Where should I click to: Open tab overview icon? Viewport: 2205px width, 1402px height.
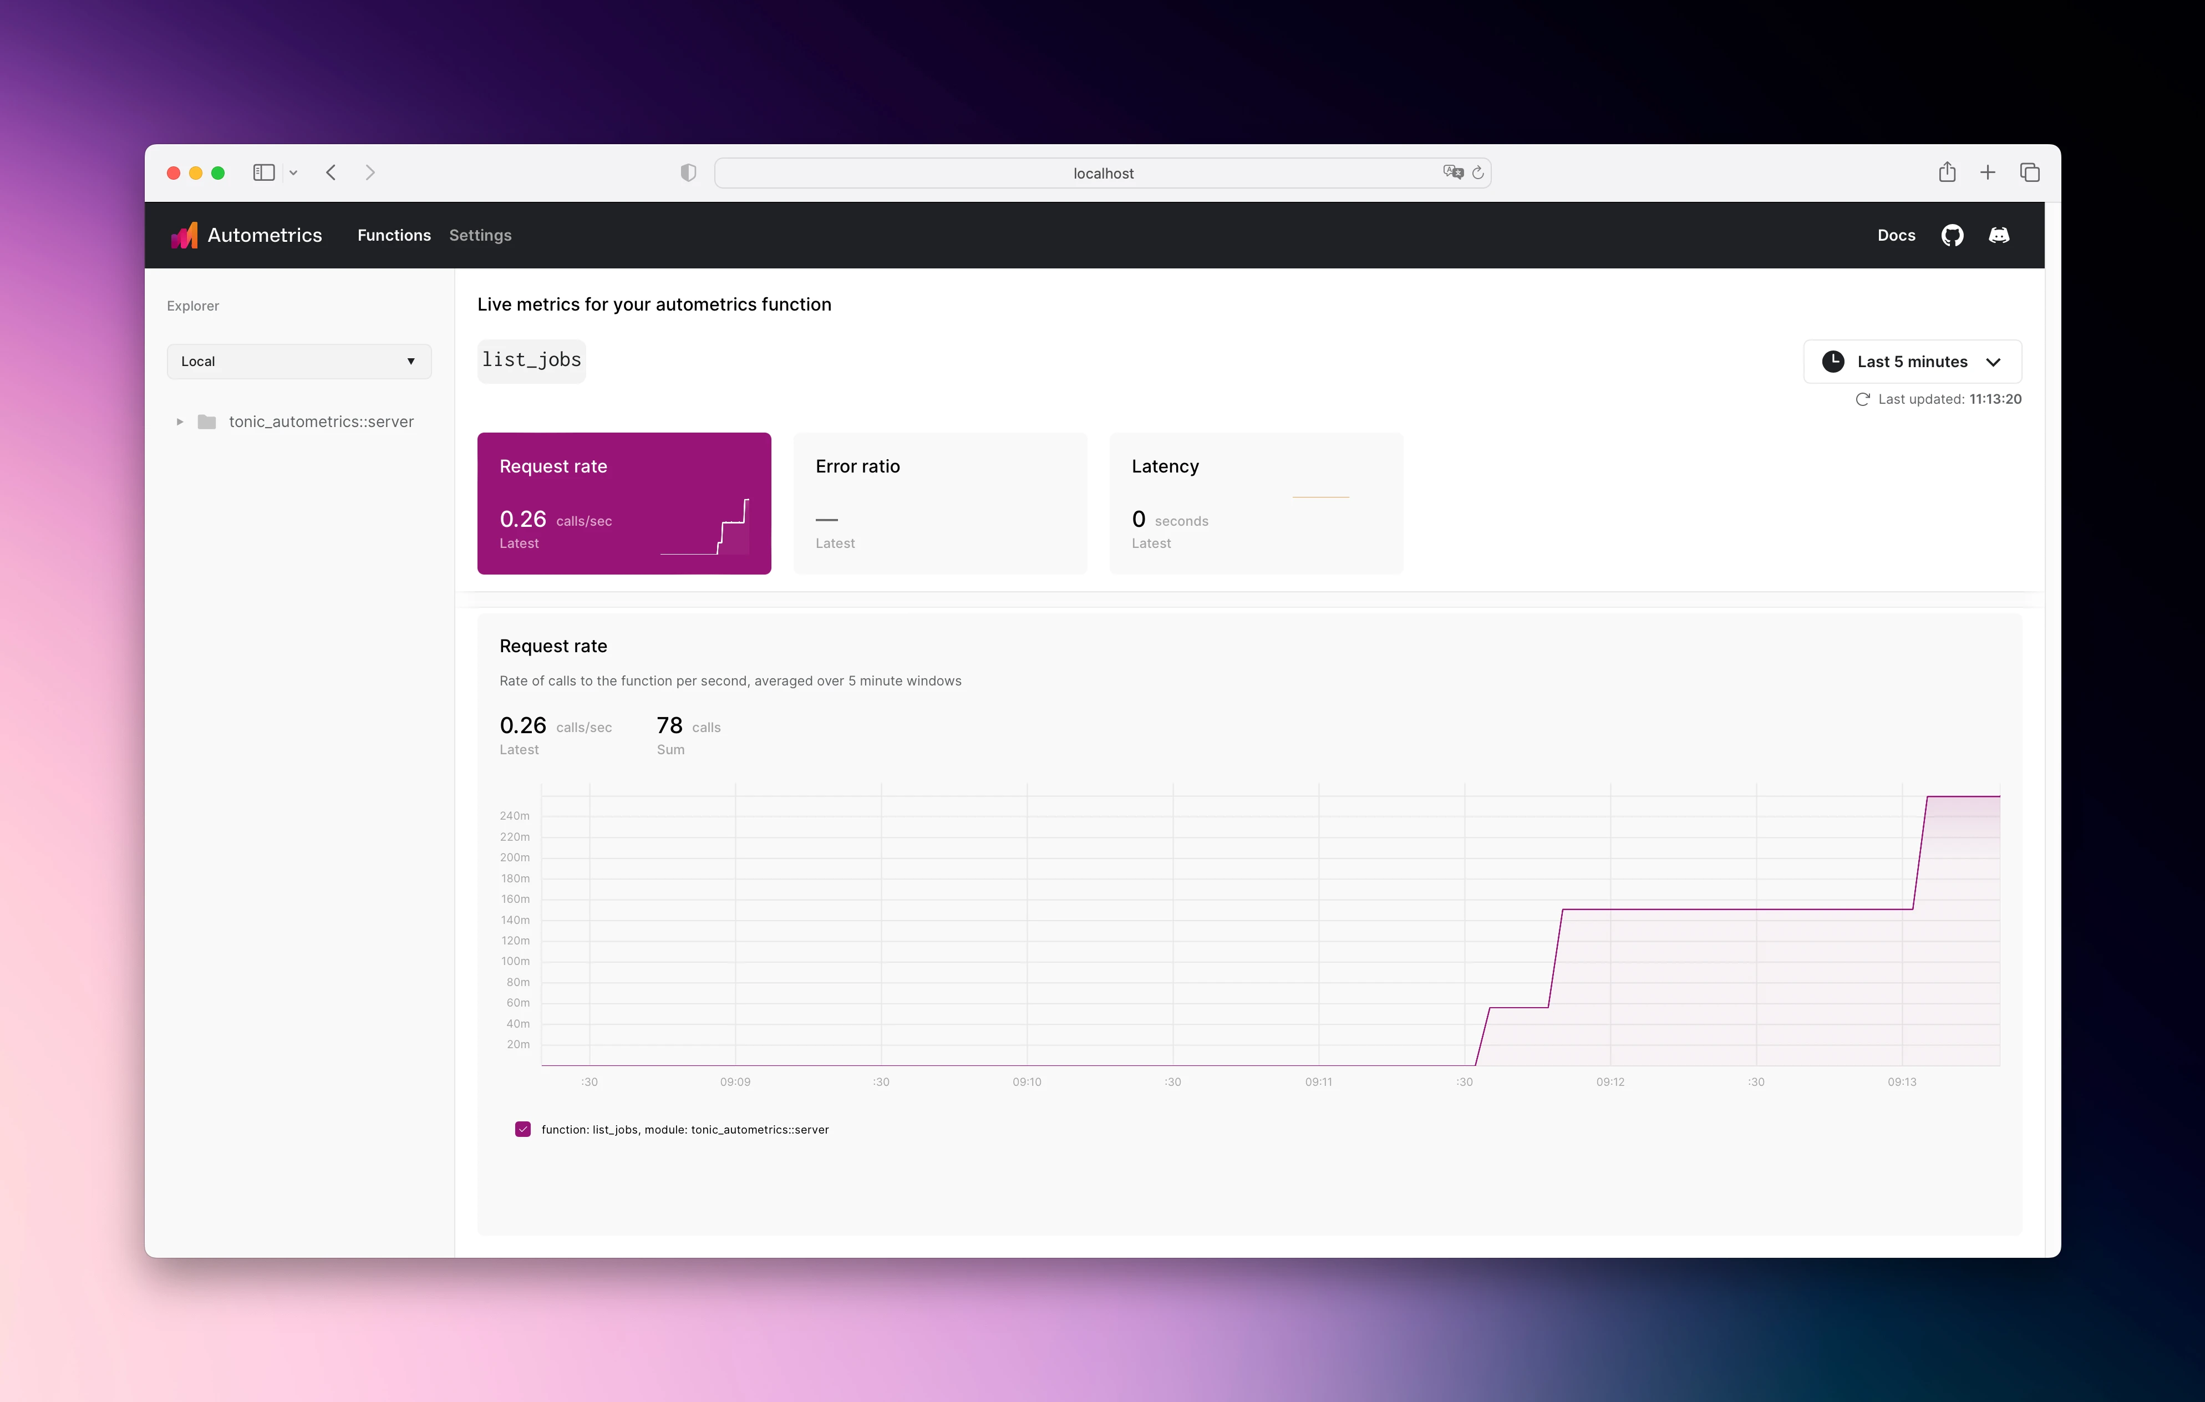(x=2029, y=172)
